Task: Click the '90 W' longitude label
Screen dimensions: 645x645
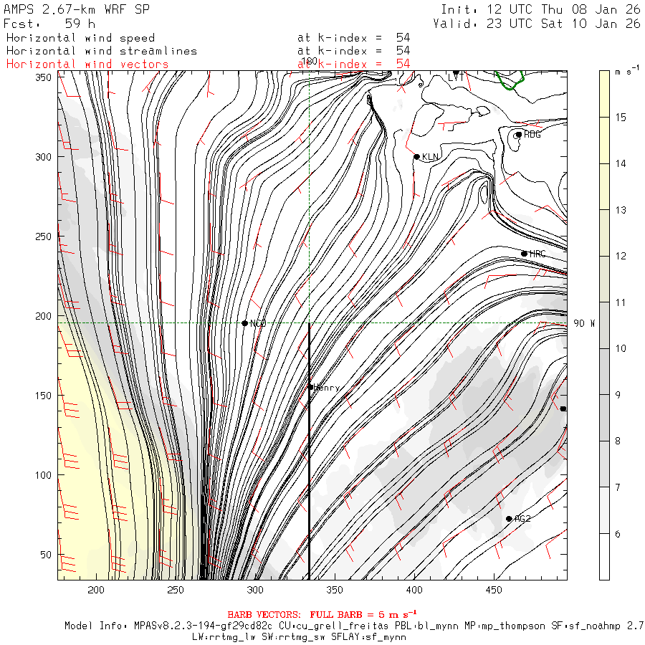Action: [x=584, y=323]
